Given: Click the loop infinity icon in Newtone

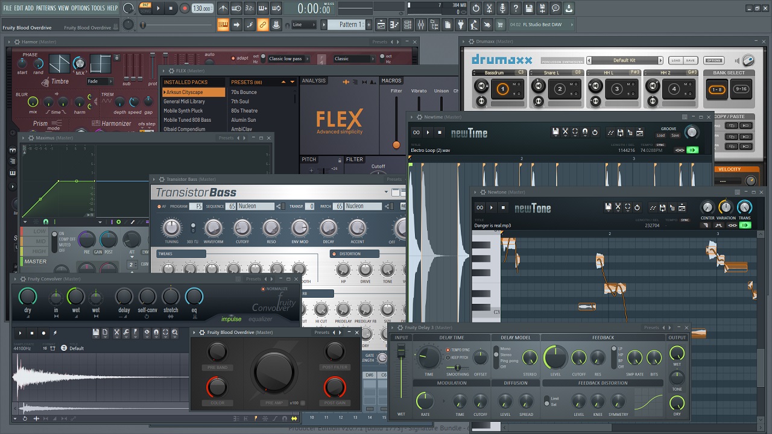Looking at the screenshot, I should point(479,208).
